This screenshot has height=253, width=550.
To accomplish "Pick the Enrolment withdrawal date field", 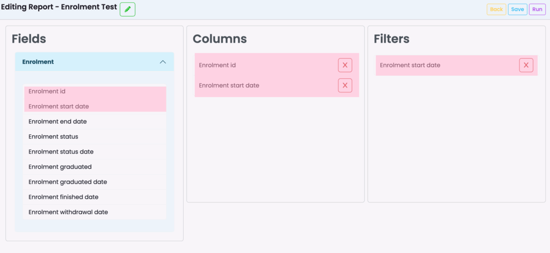I will pos(95,212).
